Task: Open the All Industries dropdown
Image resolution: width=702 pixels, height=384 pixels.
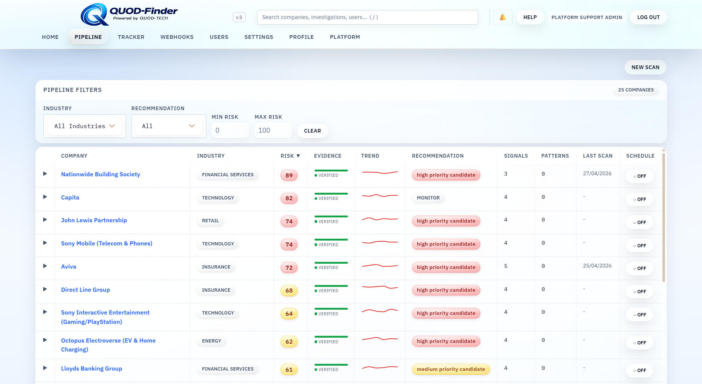Action: (84, 126)
